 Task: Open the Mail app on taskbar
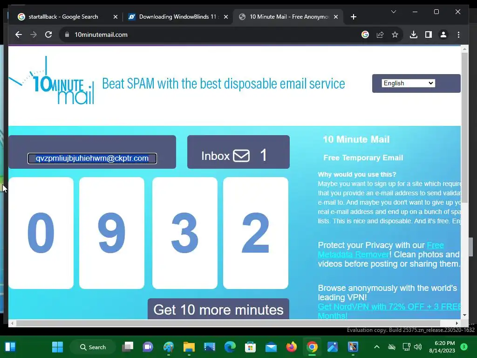(271, 347)
